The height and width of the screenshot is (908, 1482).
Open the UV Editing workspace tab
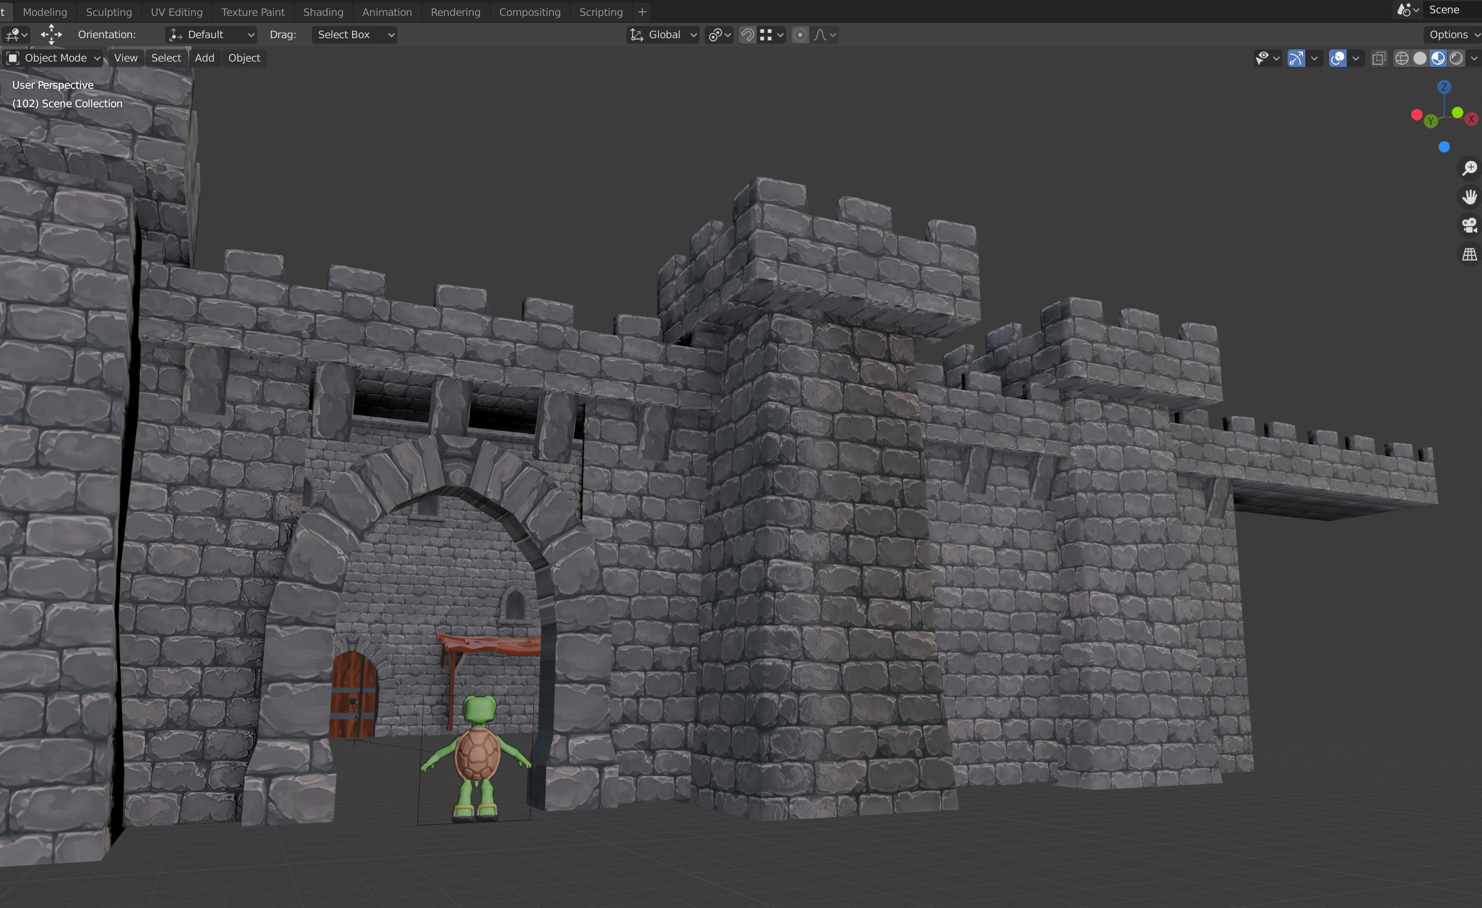(x=177, y=12)
